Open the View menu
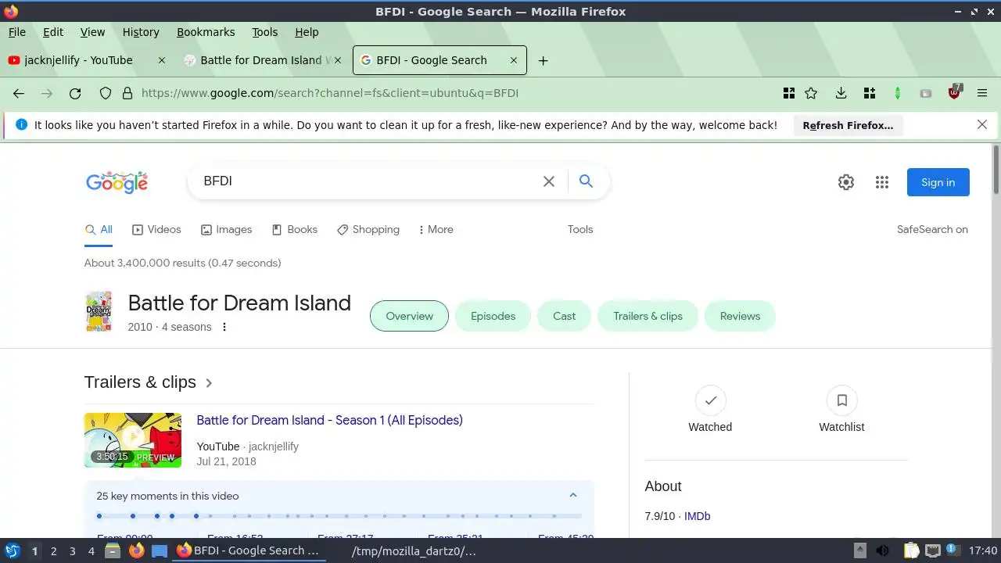 coord(92,32)
